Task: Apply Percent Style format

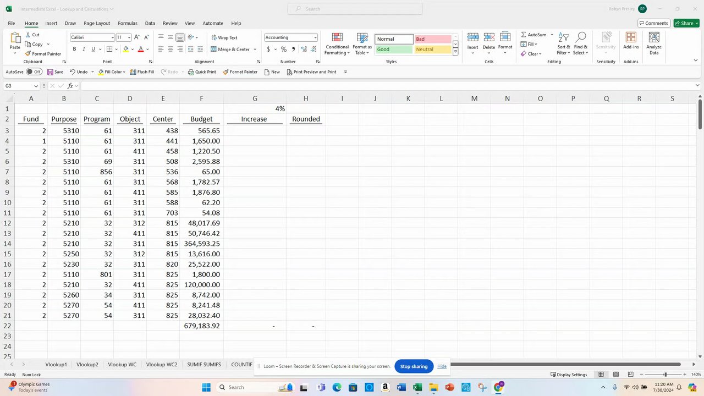Action: tap(284, 49)
